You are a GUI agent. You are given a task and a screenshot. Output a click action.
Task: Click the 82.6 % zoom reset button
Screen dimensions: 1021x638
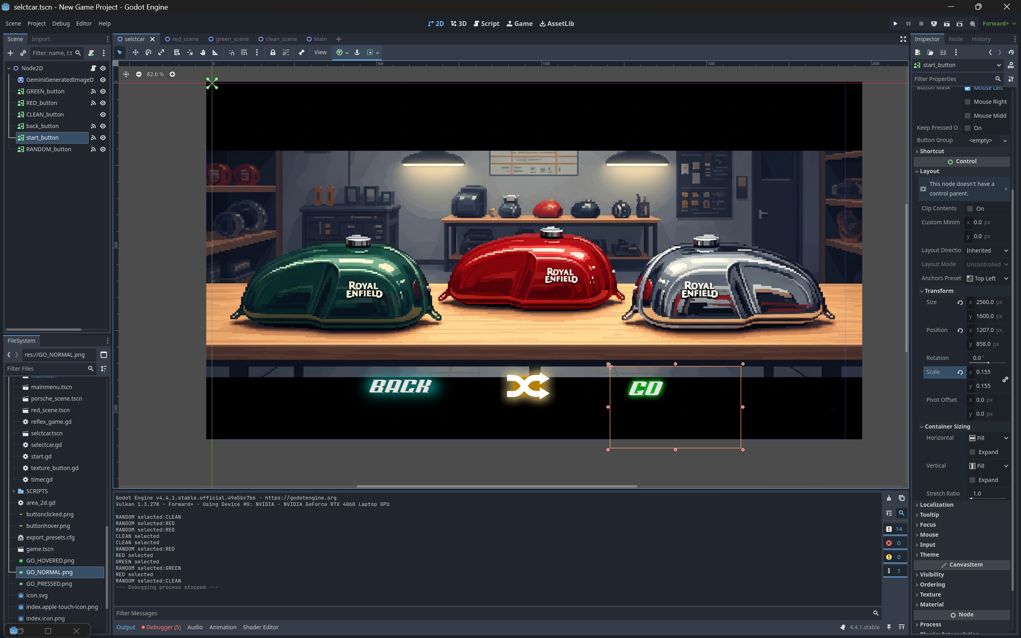tap(155, 74)
